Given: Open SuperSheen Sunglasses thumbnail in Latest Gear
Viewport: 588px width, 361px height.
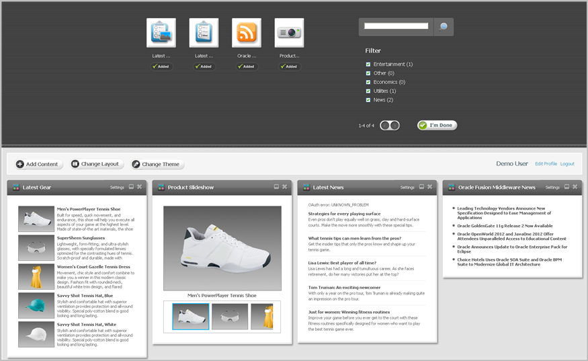Looking at the screenshot, I should coord(36,247).
